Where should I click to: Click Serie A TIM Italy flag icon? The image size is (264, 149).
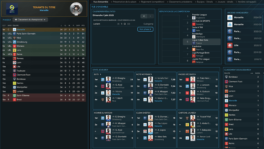[194, 30]
